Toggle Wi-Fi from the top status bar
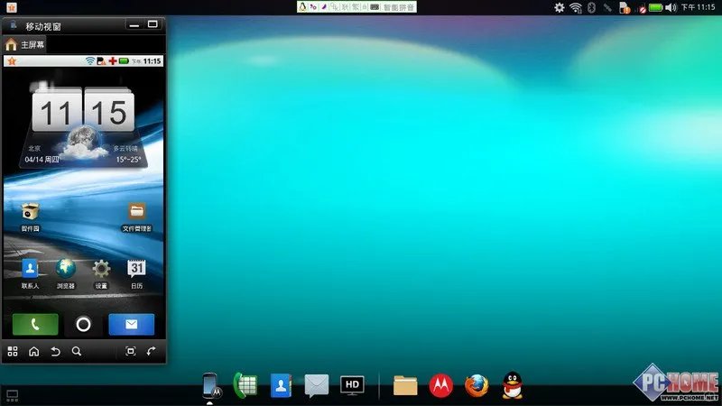The image size is (722, 406). pyautogui.click(x=575, y=7)
